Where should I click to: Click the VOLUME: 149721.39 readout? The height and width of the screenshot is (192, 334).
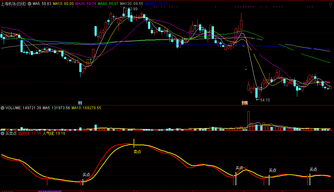click(x=23, y=108)
